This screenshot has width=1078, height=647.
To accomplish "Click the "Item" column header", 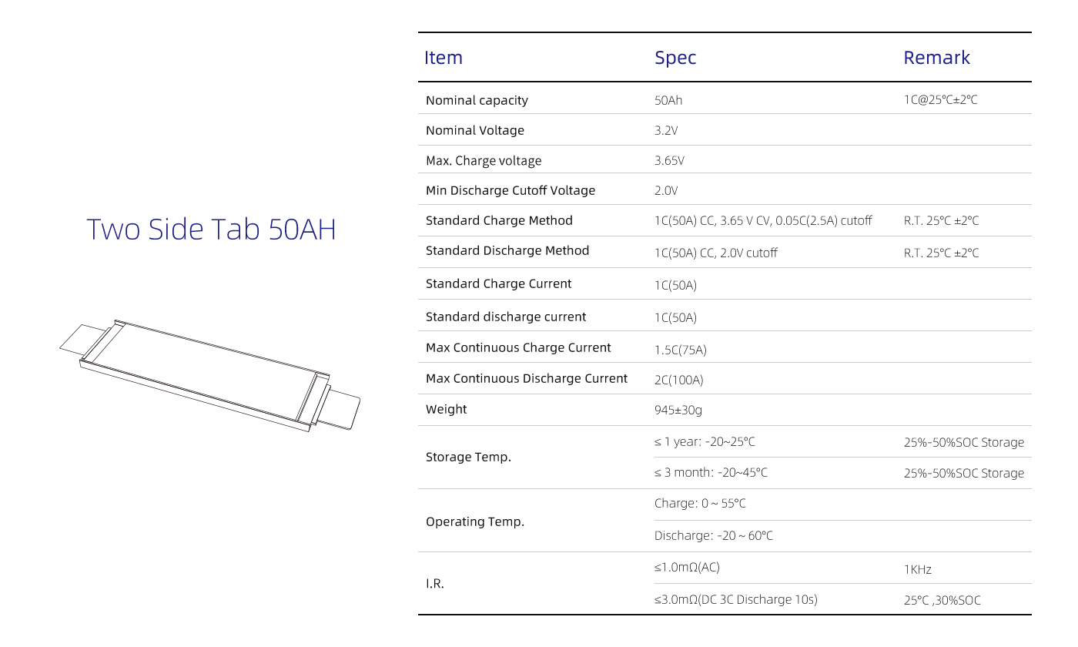I will (x=444, y=58).
